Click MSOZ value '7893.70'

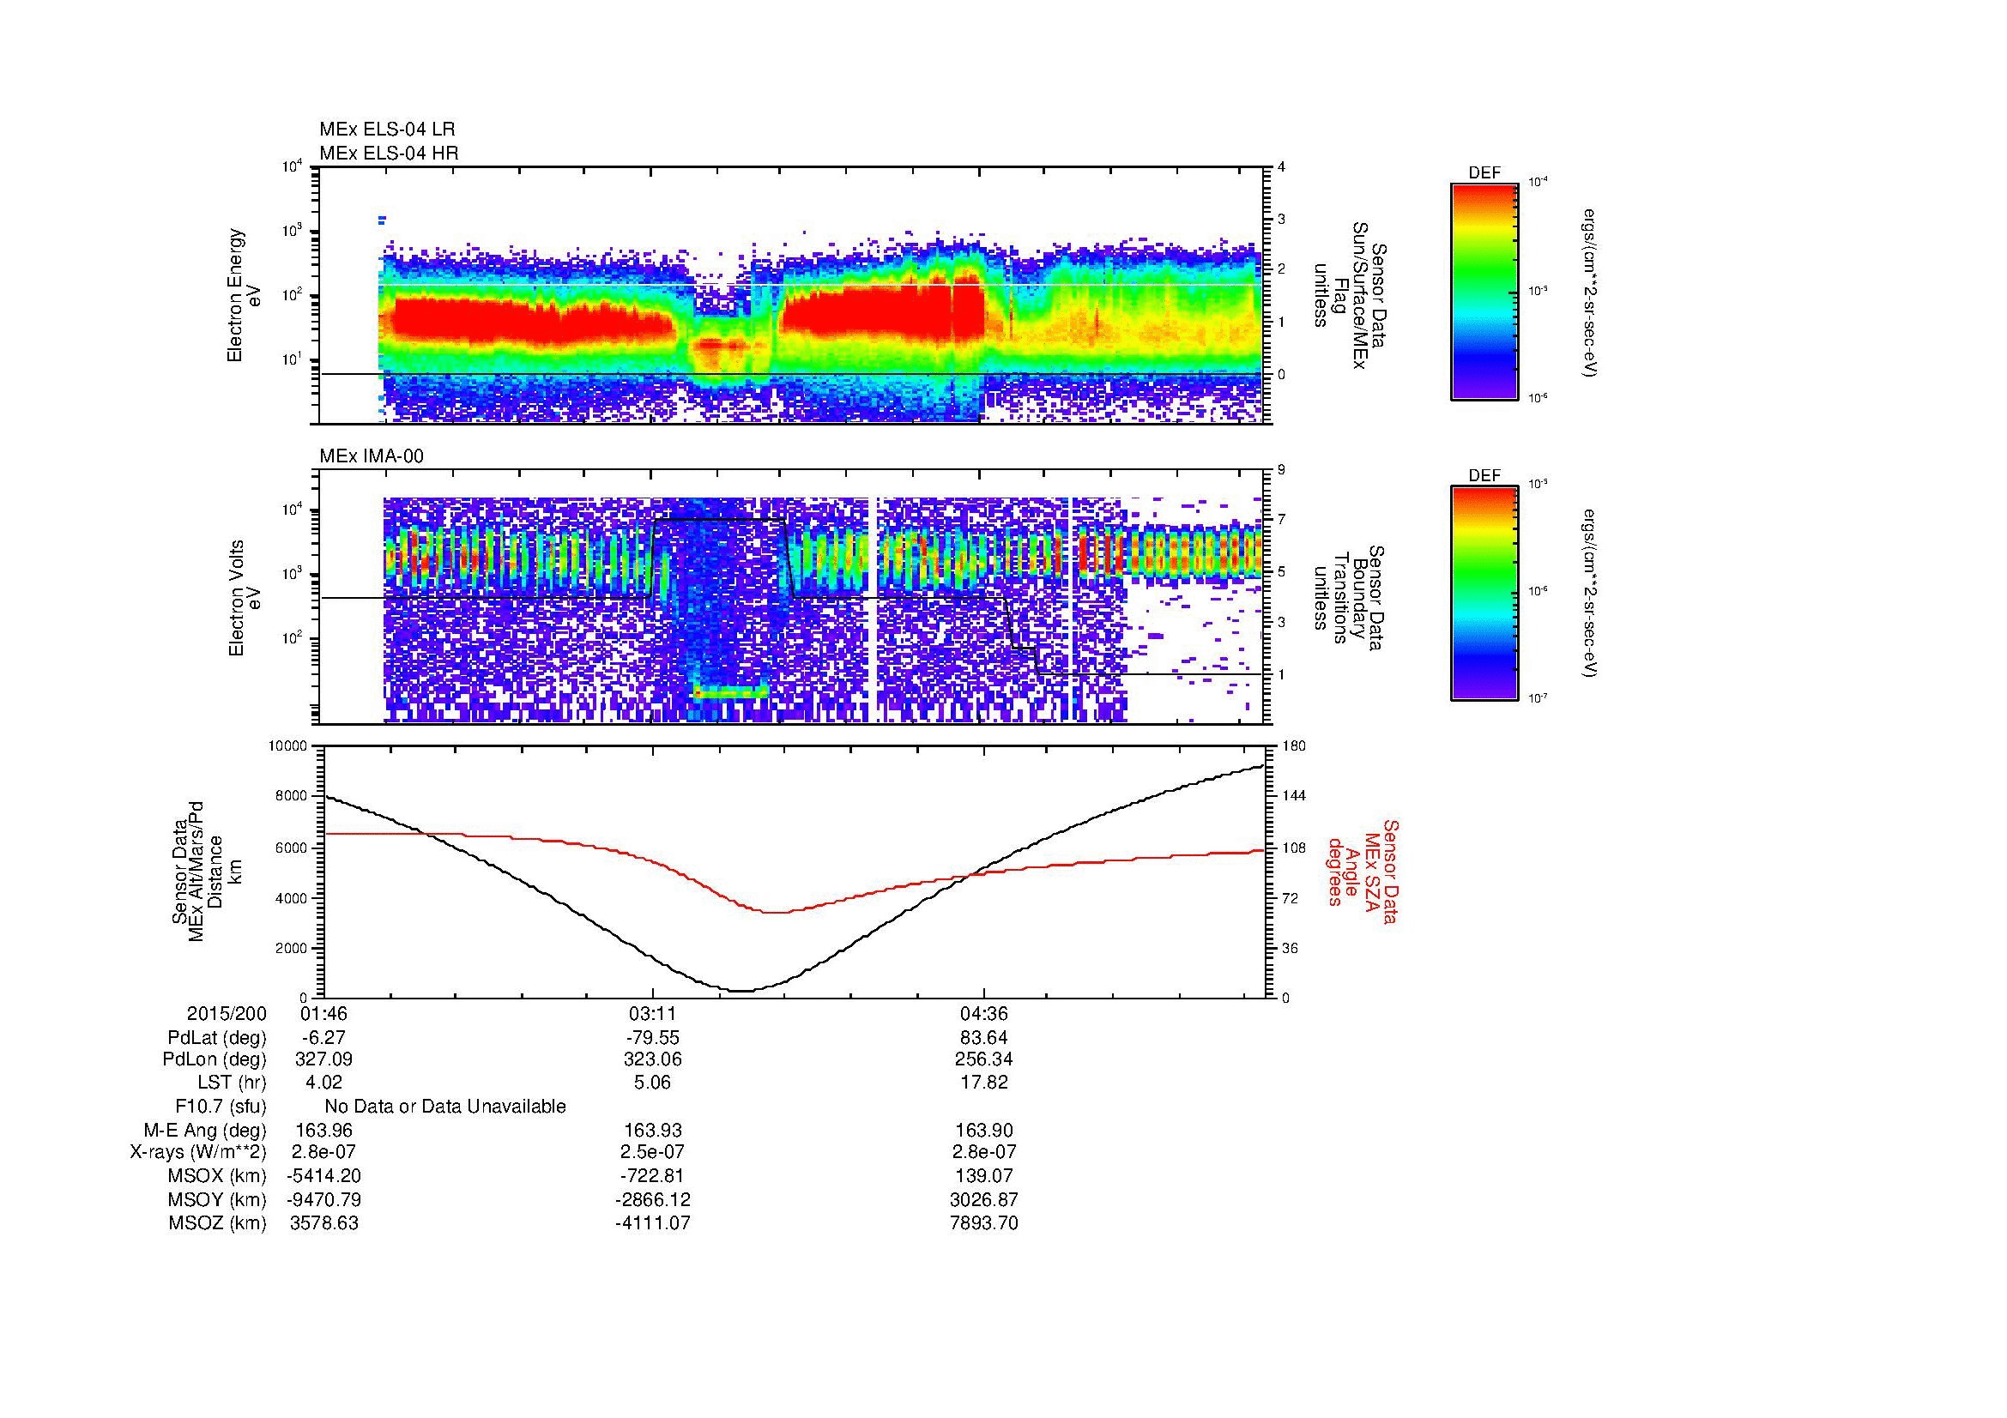point(984,1223)
